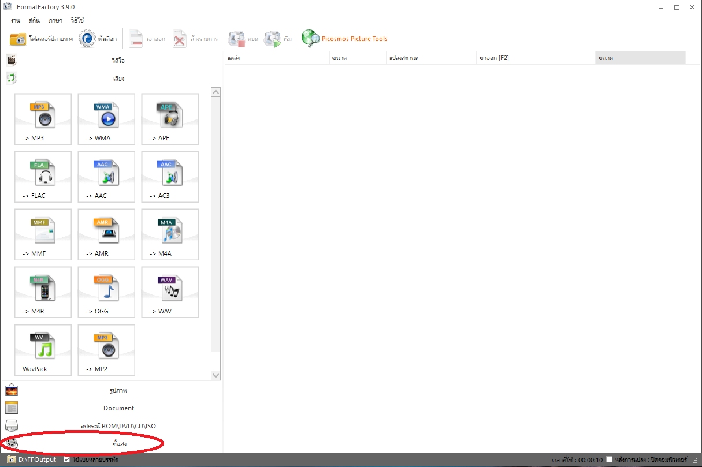Open the options (ตัวเลือก) gear toolbar button
This screenshot has height=467, width=702.
tap(98, 39)
